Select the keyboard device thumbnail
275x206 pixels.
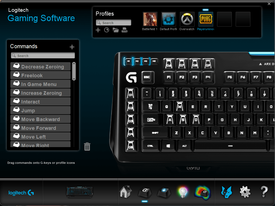[80, 192]
